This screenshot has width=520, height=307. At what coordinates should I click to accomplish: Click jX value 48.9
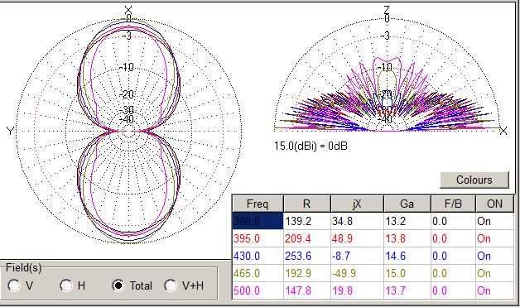[357, 238]
